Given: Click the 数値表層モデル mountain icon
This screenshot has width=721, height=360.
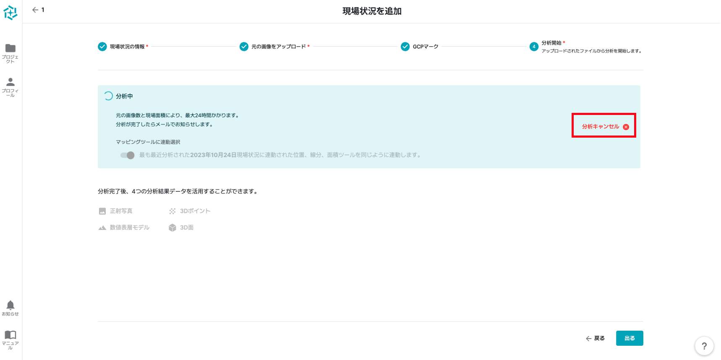Looking at the screenshot, I should tap(102, 228).
